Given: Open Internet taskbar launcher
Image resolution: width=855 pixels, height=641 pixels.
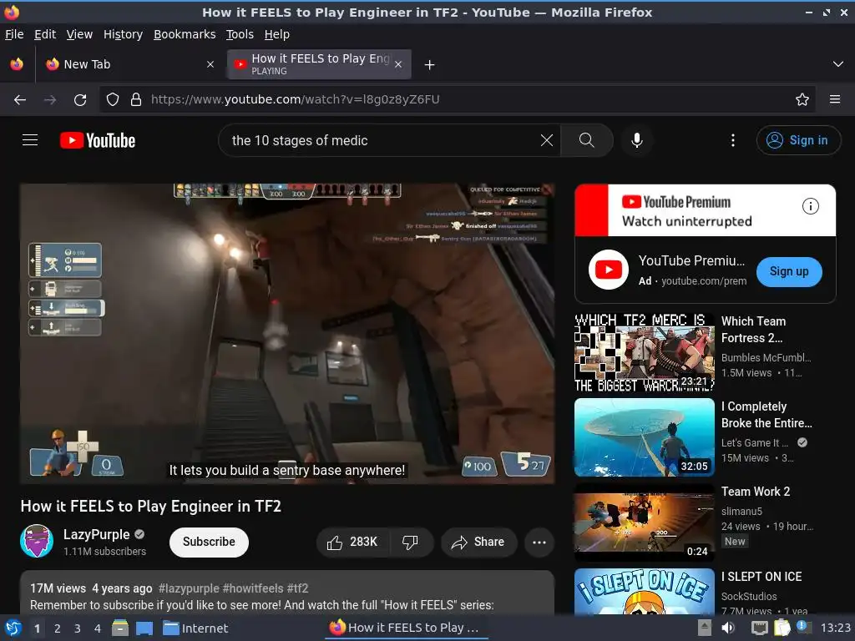Looking at the screenshot, I should (195, 628).
